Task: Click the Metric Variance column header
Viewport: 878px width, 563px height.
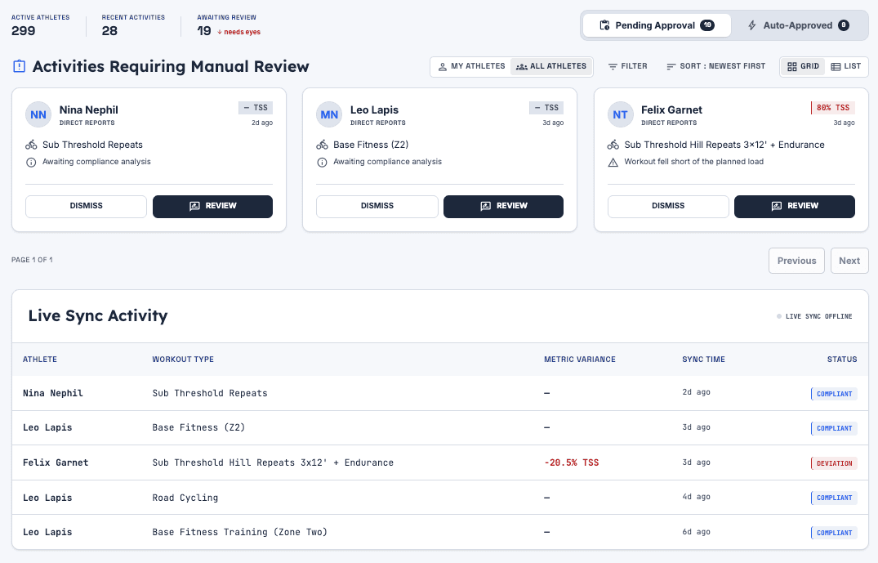Action: [x=580, y=359]
